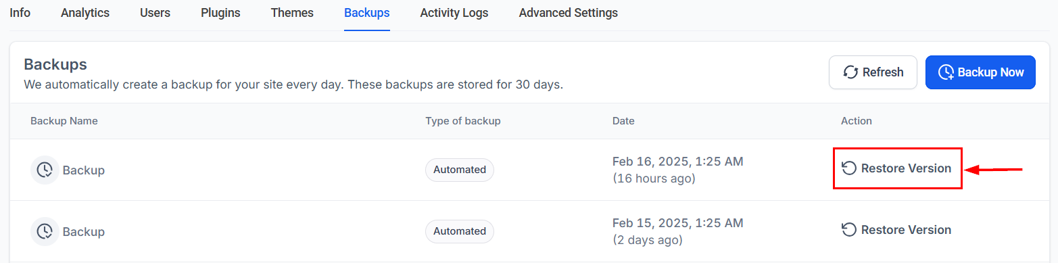Screen dimensions: 1058x263
Task: Click Backup name in the 16 hours ago row
Action: tap(84, 170)
